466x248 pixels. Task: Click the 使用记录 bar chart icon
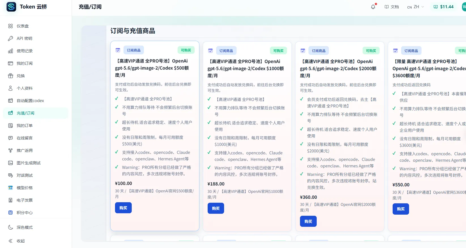coord(10,51)
